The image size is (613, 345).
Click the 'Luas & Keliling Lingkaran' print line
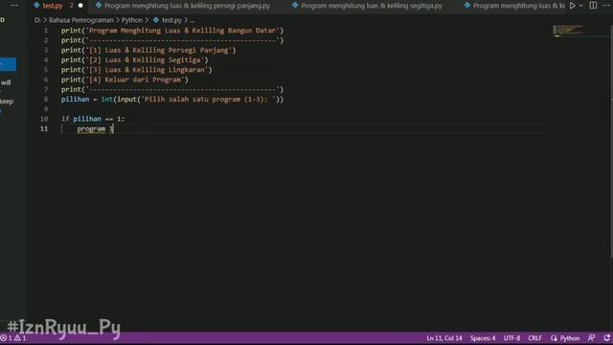[x=136, y=70]
